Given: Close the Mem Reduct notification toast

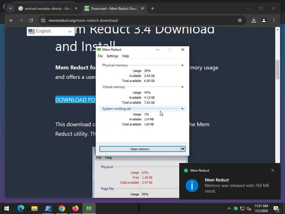Looking at the screenshot, I should click(x=273, y=170).
